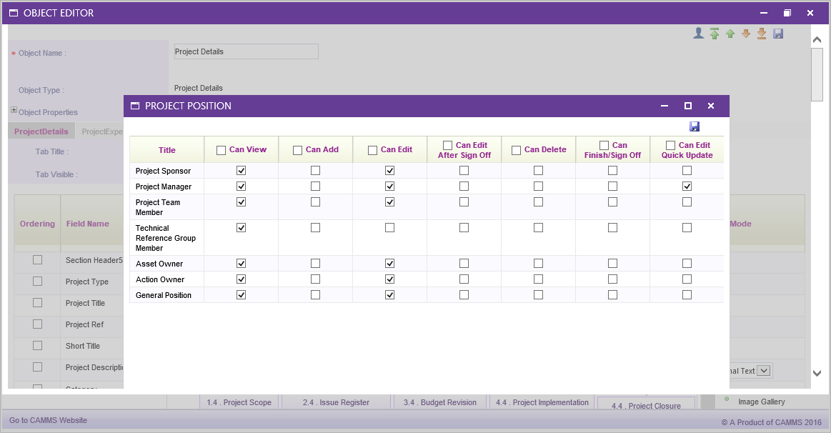Screen dimensions: 831x433
Task: Check the Can Delete header select-all checkbox
Action: pos(516,150)
